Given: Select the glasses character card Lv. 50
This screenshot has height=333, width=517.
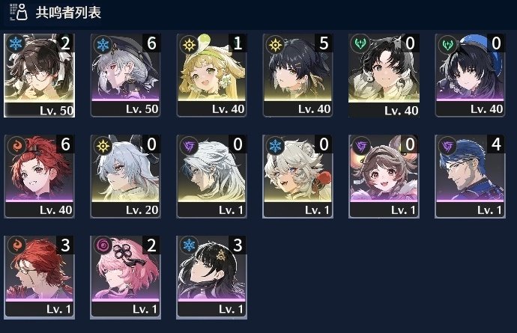Looking at the screenshot, I should tap(39, 76).
